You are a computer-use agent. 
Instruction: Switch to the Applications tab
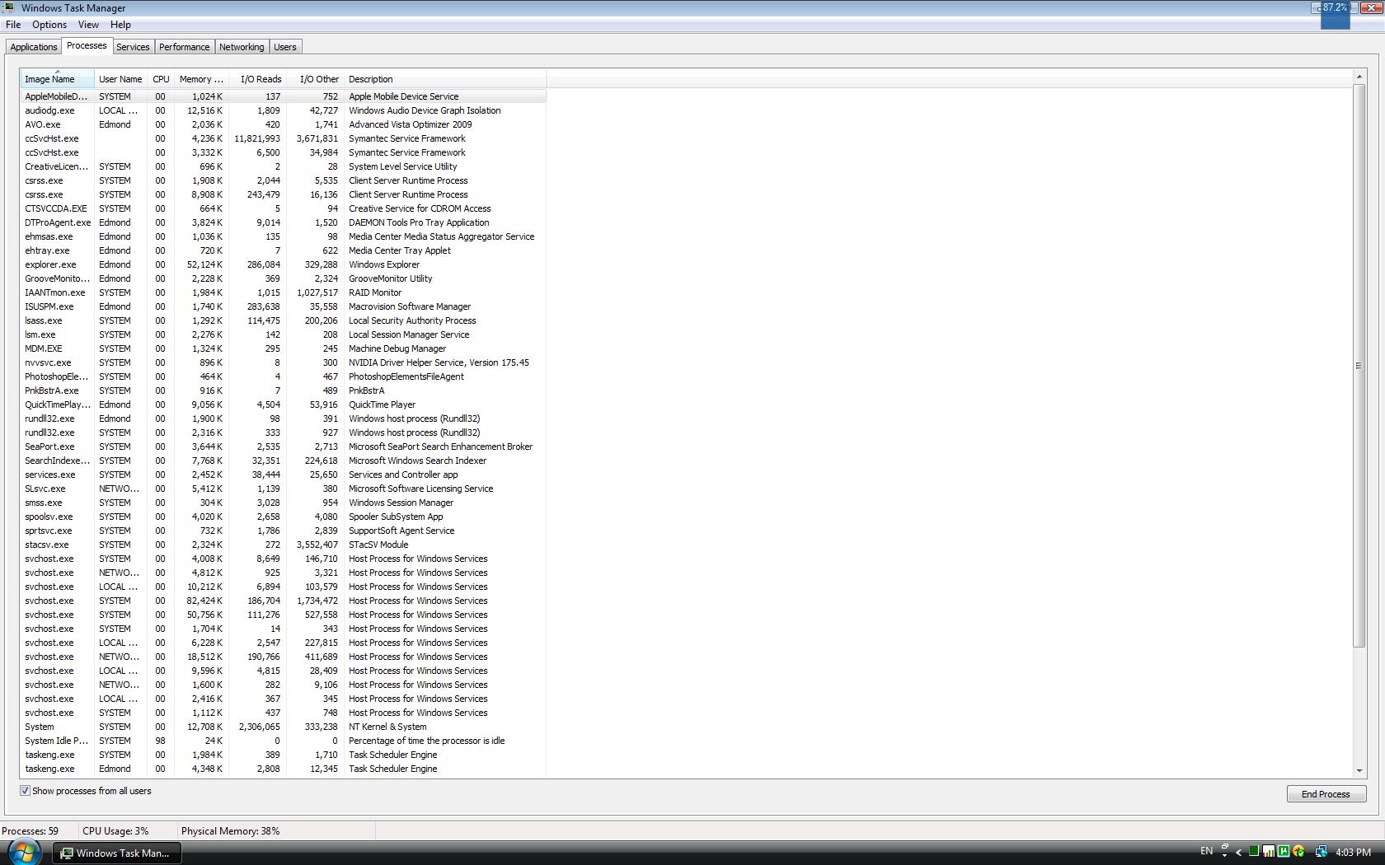click(x=34, y=47)
